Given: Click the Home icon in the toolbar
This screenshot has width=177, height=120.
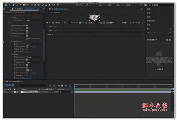Looking at the screenshot, I should (x=6, y=5).
